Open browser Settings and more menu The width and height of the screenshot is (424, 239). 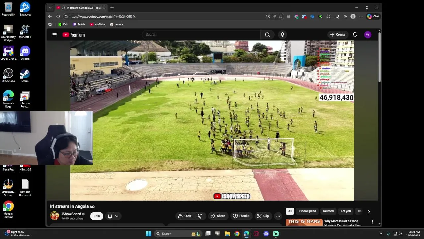(x=361, y=16)
